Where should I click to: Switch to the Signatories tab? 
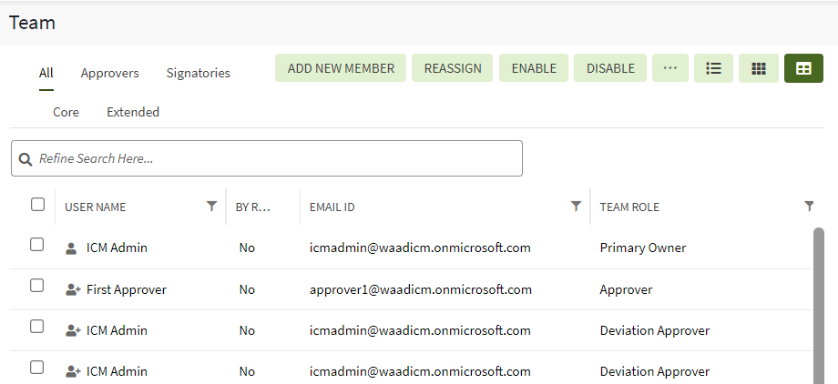click(198, 73)
